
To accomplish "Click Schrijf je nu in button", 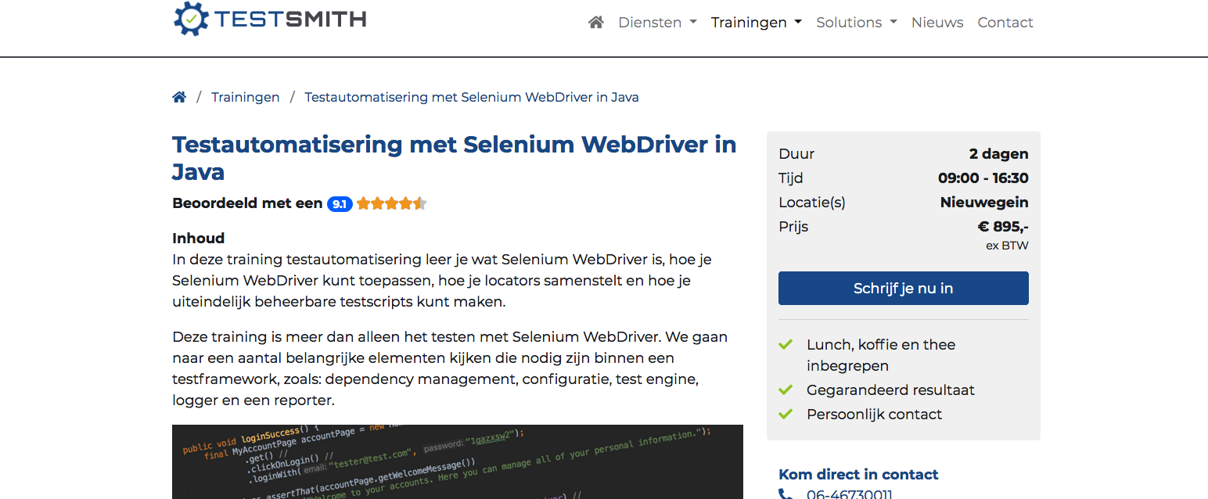I will pyautogui.click(x=904, y=289).
